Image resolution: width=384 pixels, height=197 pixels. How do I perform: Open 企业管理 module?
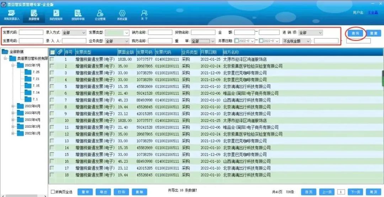(x=100, y=15)
